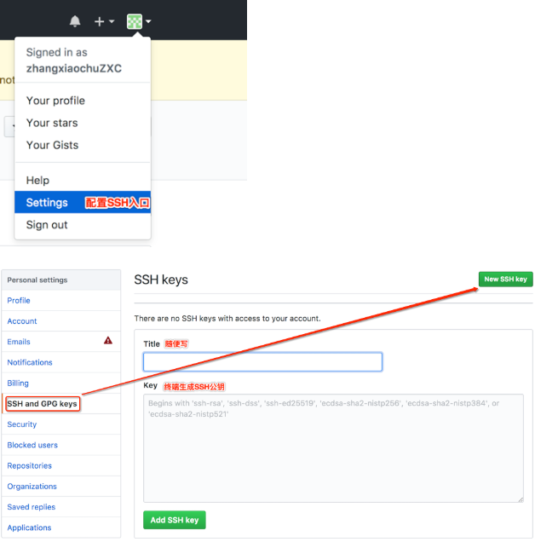The image size is (535, 542).
Task: Click the zhangxiaochuZXC username text
Action: tap(74, 68)
